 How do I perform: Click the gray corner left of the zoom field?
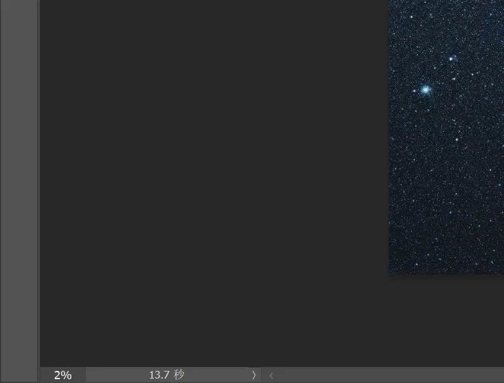19,375
